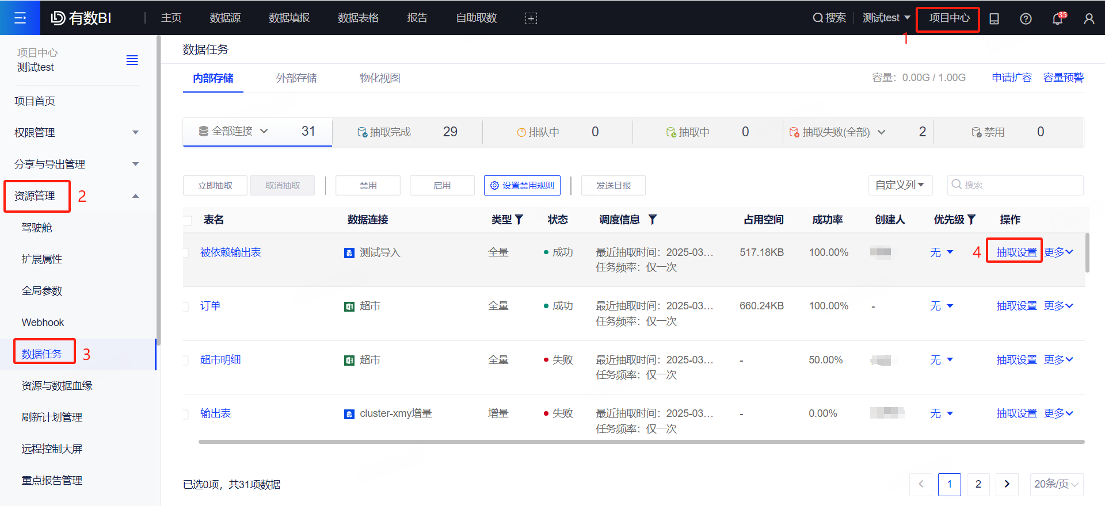Open the 20条/页 page size dropdown
This screenshot has width=1105, height=506.
click(1056, 484)
